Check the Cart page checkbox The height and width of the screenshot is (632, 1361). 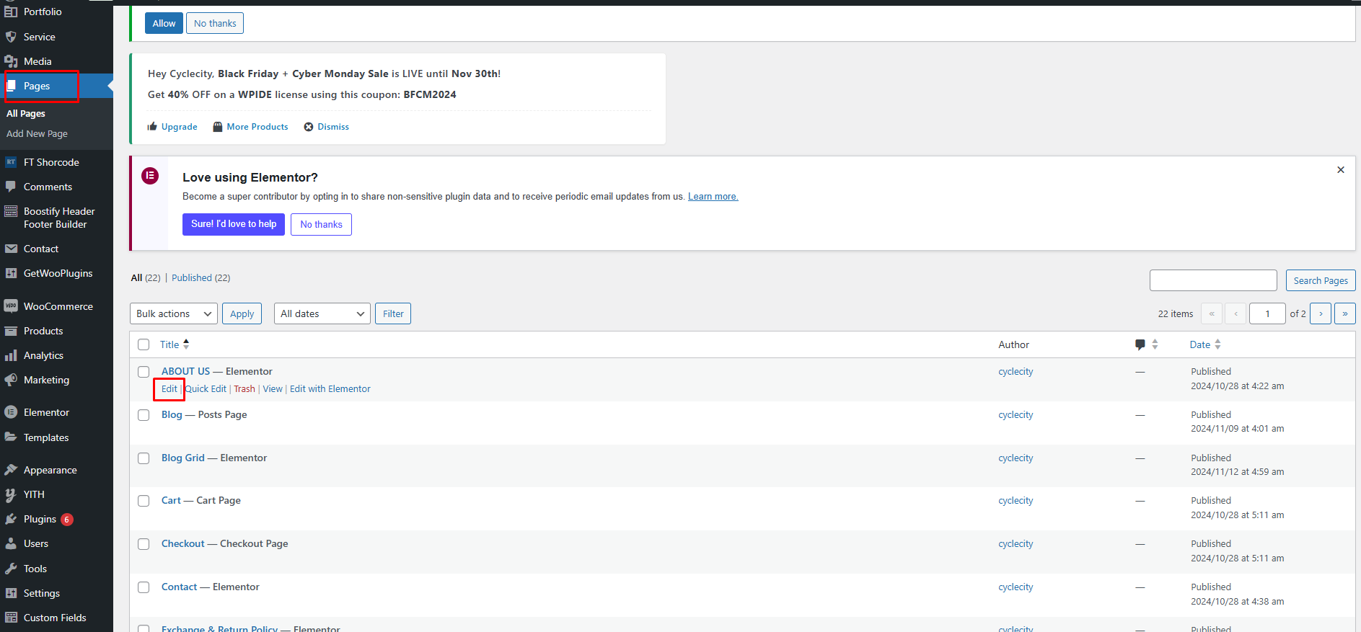(x=144, y=501)
